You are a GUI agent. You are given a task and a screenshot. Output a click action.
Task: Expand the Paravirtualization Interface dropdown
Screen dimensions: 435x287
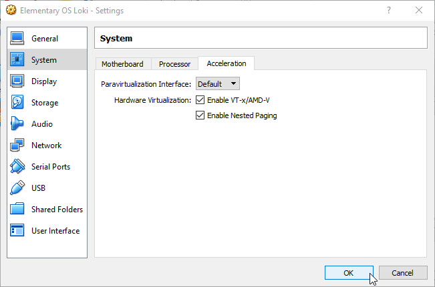pyautogui.click(x=218, y=83)
